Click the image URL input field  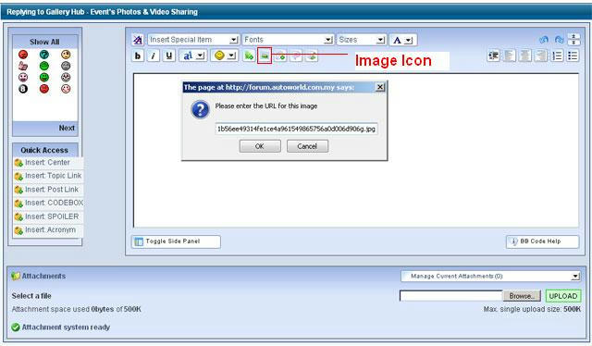[296, 129]
